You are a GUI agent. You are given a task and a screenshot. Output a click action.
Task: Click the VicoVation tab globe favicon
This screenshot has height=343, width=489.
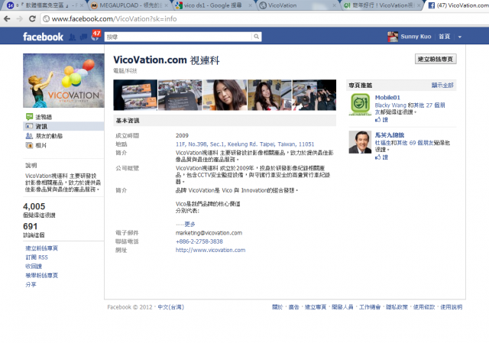[263, 5]
